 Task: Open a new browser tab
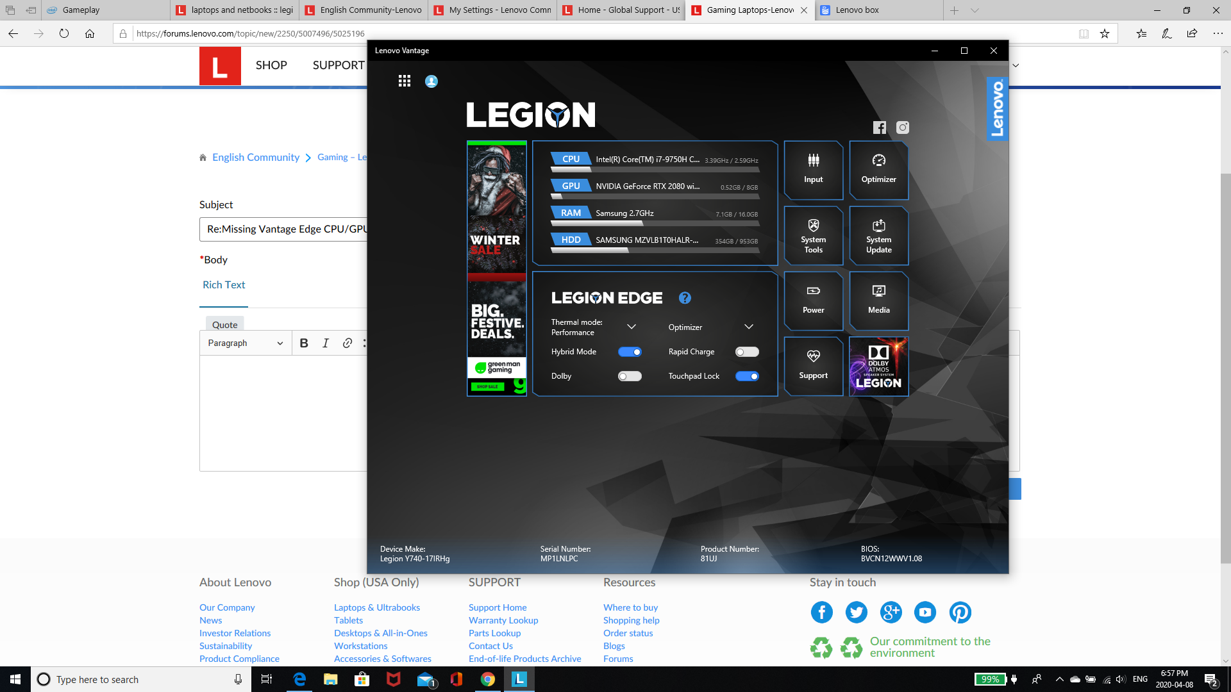pos(954,10)
